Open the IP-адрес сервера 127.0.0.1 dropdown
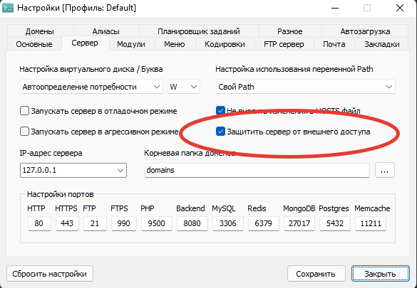 coord(73,170)
